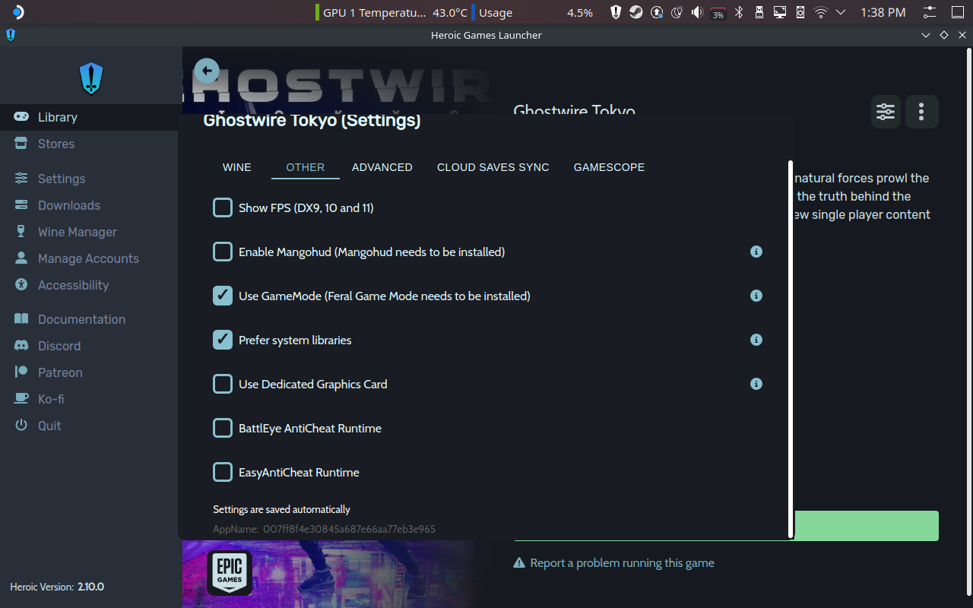
Task: Click info icon beside Prefer system libraries
Action: pos(756,340)
